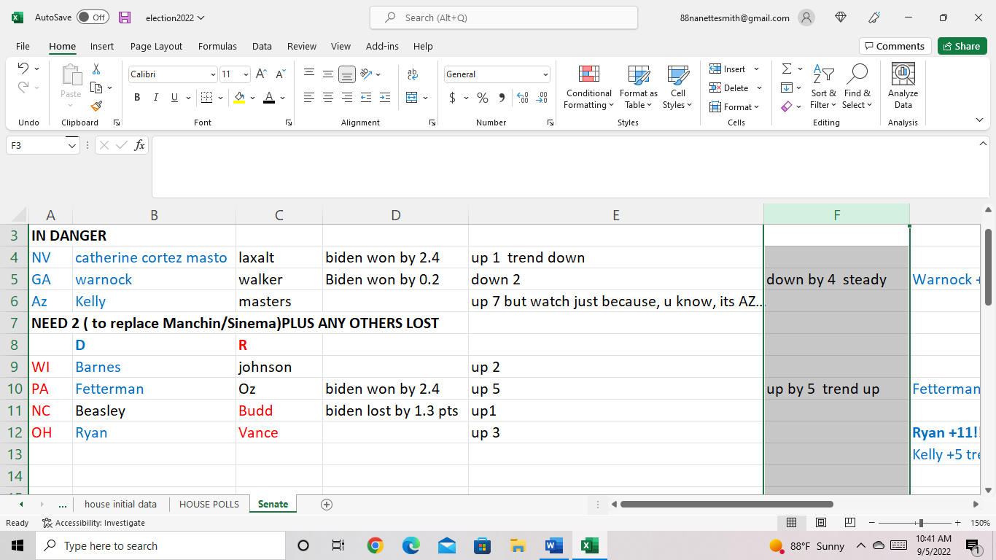Open the Font name dropdown
Viewport: 996px width, 560px height.
point(213,74)
